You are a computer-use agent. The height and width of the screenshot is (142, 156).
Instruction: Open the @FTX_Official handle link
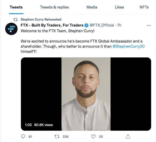tap(102, 25)
